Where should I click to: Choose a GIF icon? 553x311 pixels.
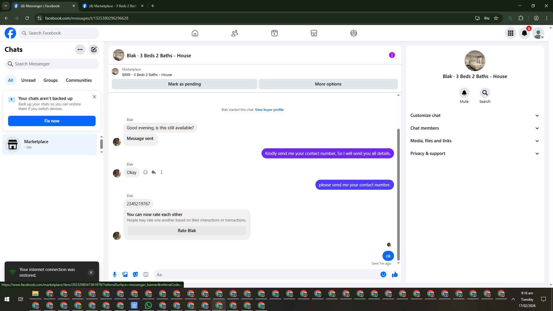[146, 274]
